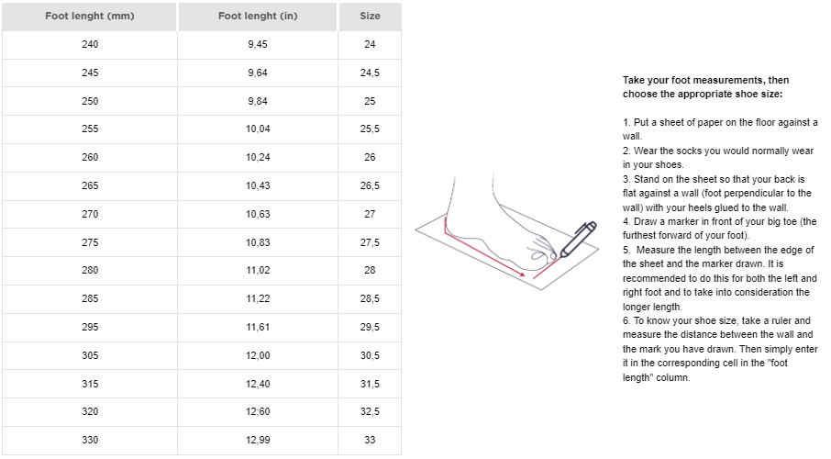This screenshot has width=831, height=459.
Task: Select the size 25 cell
Action: point(370,101)
